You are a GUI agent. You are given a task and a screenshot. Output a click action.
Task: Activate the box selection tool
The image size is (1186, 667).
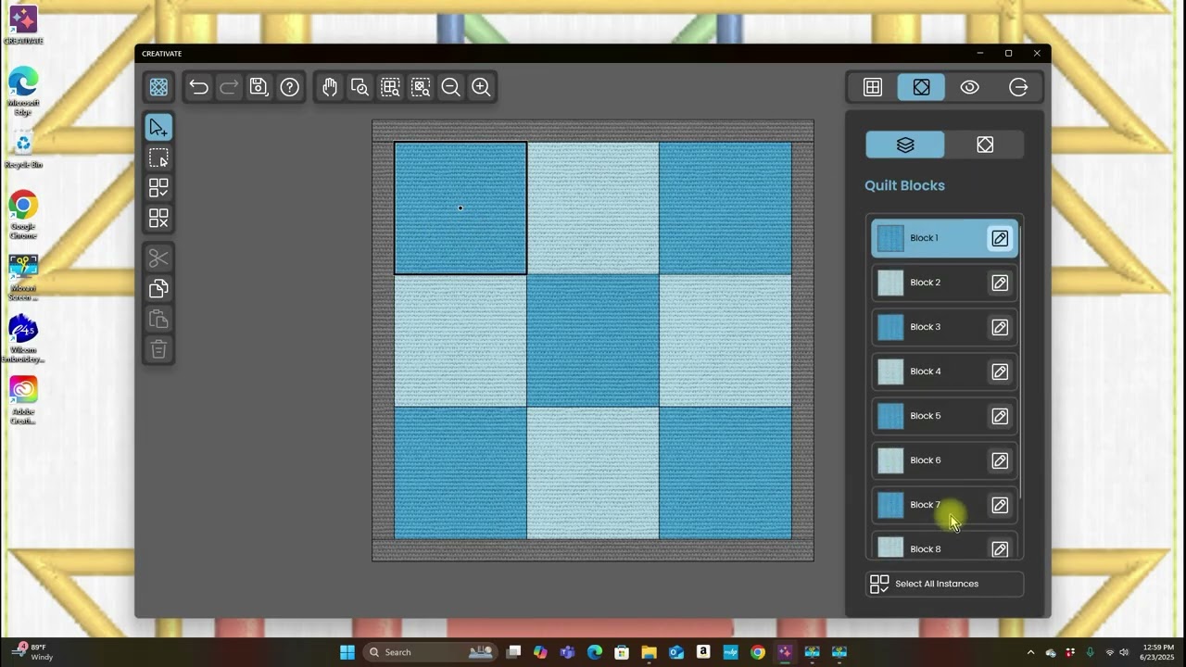pyautogui.click(x=158, y=157)
